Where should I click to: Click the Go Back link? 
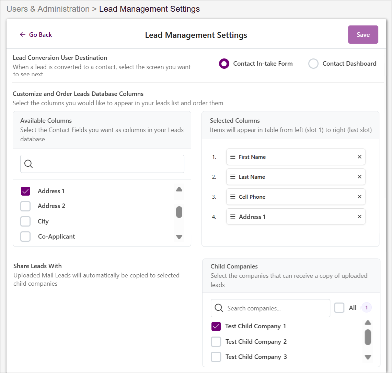pyautogui.click(x=36, y=34)
